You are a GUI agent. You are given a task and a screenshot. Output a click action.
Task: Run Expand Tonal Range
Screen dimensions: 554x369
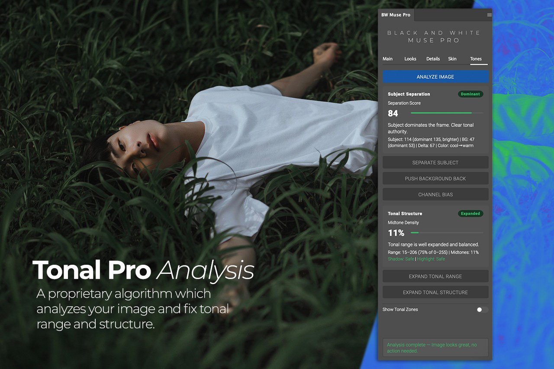pyautogui.click(x=435, y=276)
